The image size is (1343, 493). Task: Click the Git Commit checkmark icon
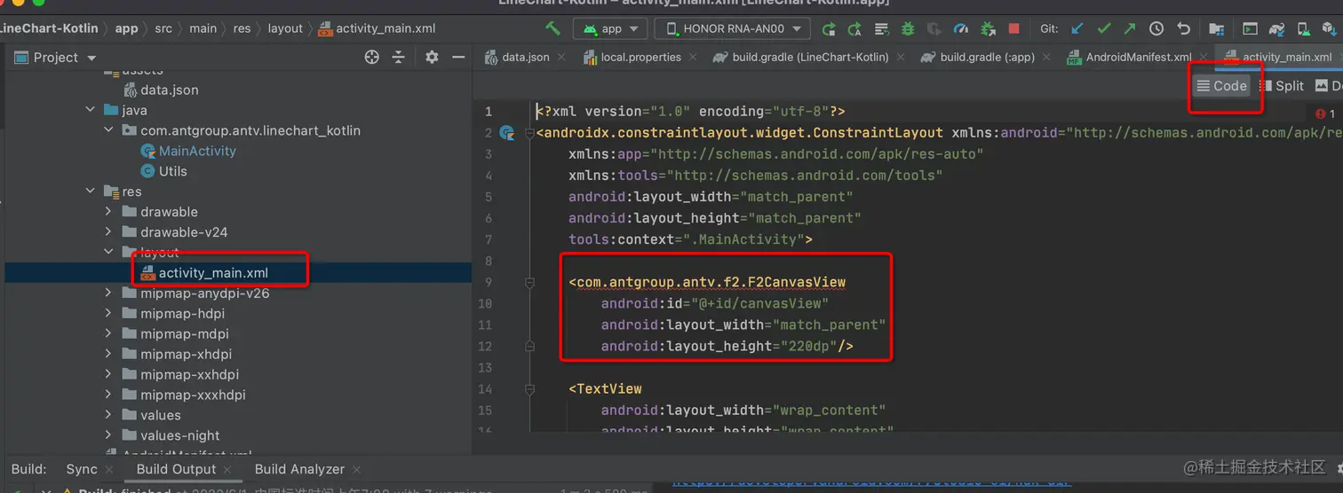1104,28
